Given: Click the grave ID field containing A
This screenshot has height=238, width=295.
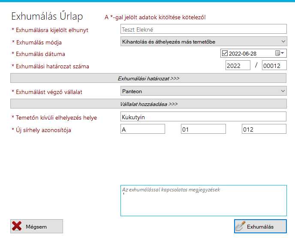Looking at the screenshot, I should tap(143, 129).
